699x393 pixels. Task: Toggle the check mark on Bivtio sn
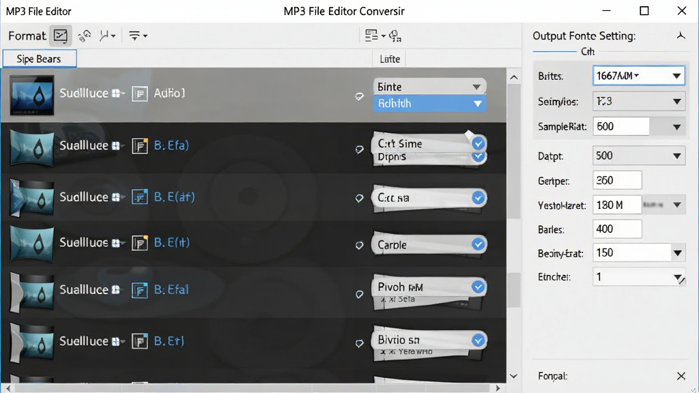click(x=479, y=340)
